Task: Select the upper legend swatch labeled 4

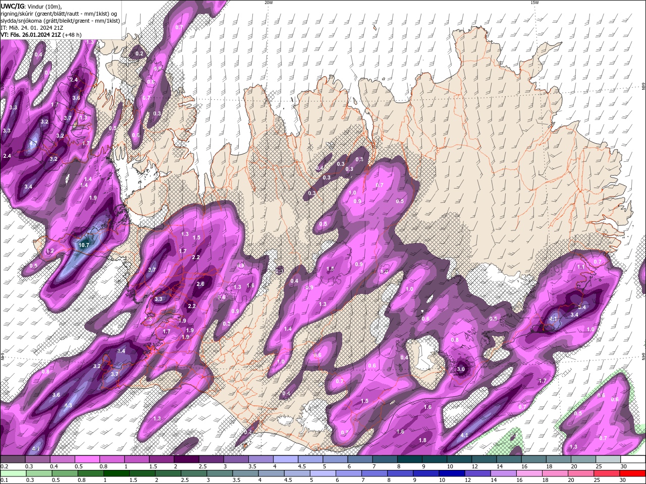Action: click(286, 459)
